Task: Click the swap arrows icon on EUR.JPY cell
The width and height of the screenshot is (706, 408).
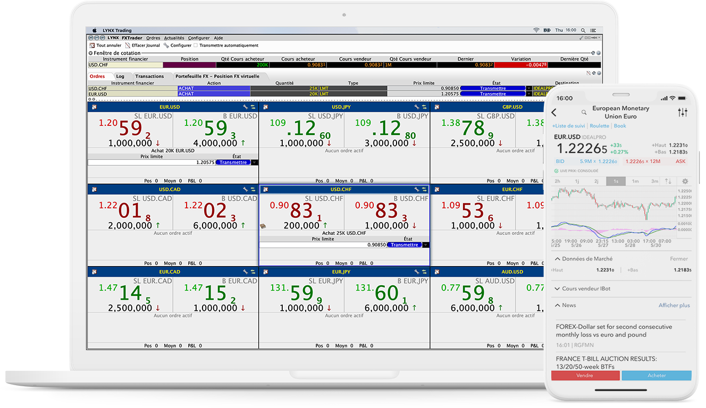Action: coord(424,271)
